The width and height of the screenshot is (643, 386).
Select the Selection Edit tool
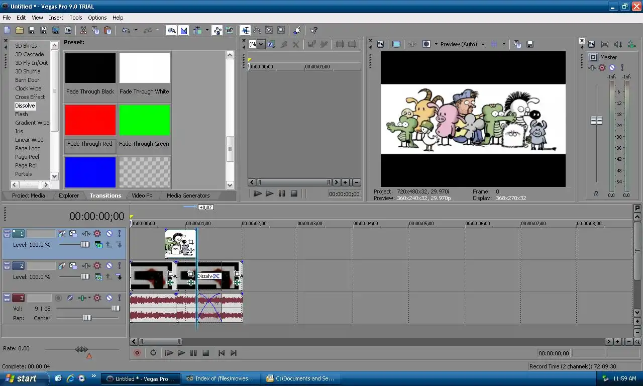269,31
